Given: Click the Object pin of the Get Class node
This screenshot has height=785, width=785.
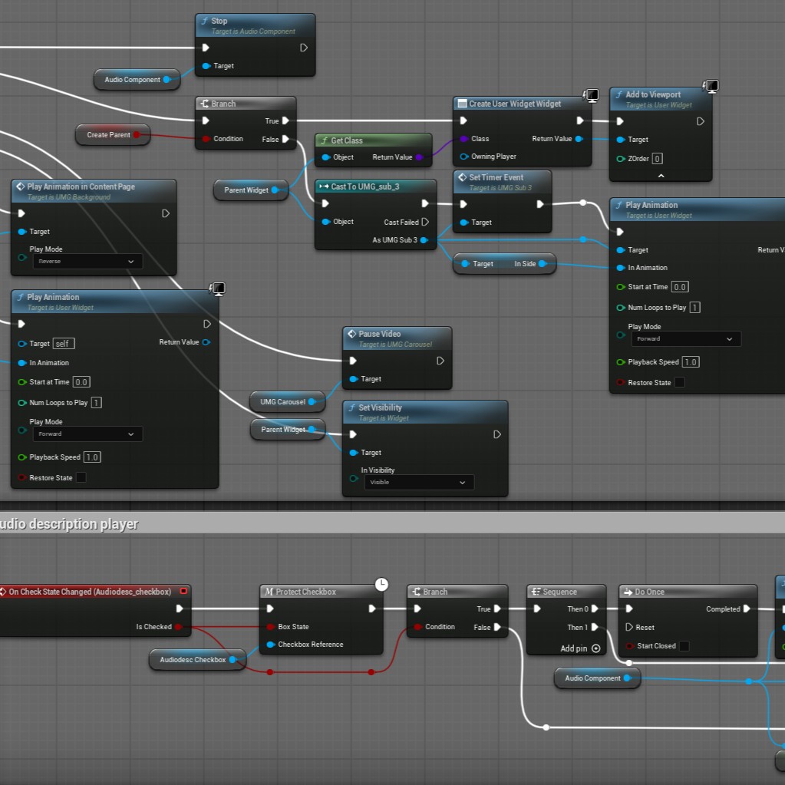Looking at the screenshot, I should point(326,157).
